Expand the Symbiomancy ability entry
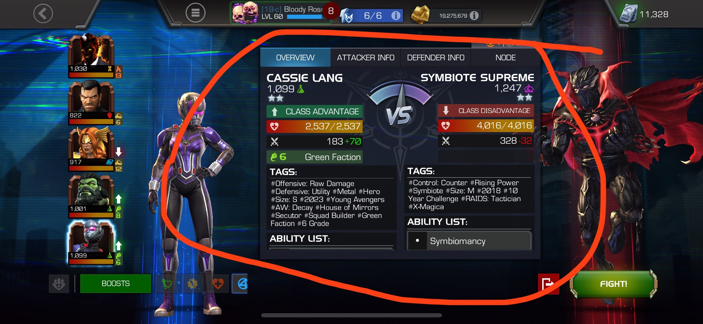 click(469, 241)
